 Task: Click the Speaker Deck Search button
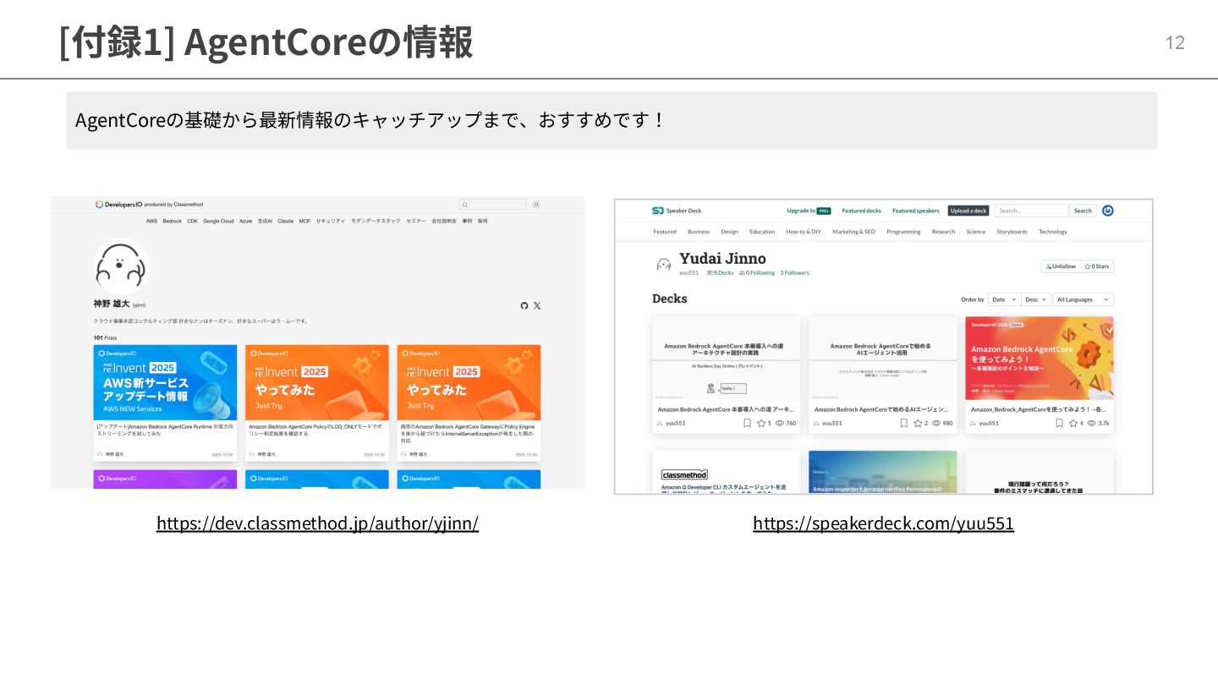click(1083, 211)
